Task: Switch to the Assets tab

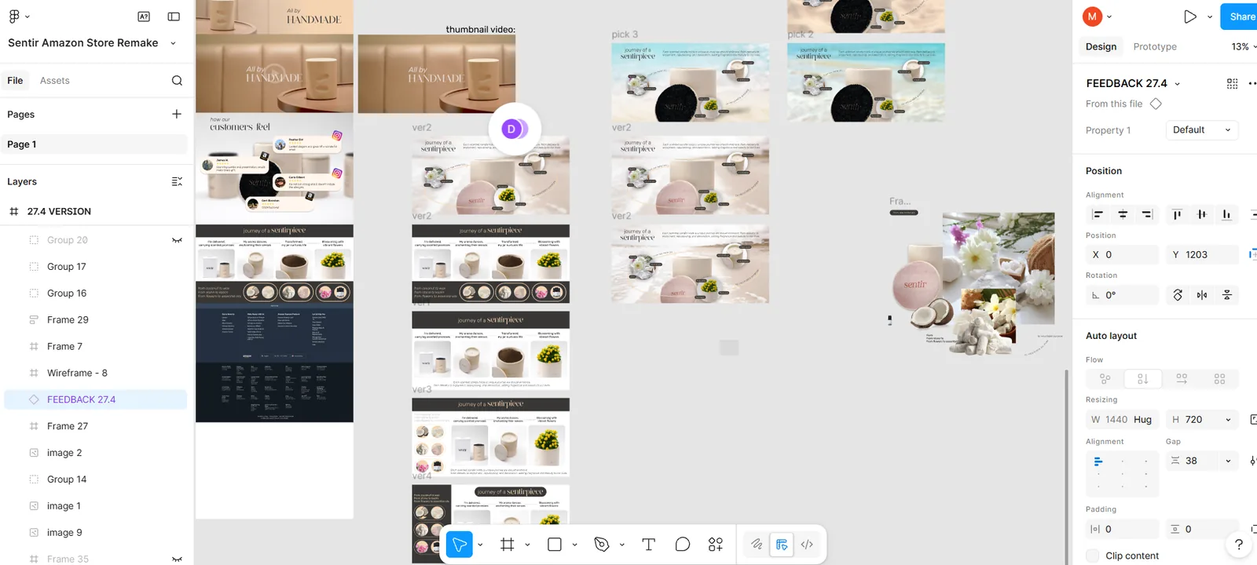Action: click(x=54, y=80)
